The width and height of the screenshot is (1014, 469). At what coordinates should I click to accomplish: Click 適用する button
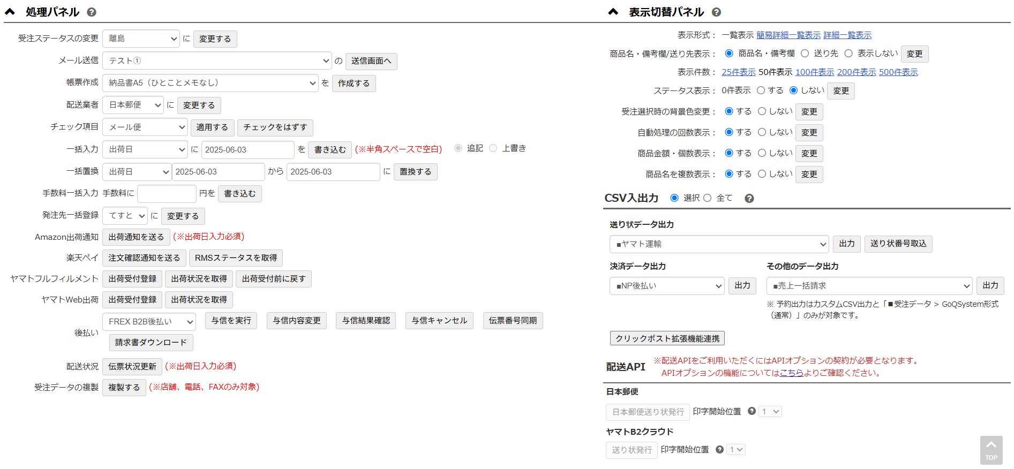pyautogui.click(x=212, y=127)
